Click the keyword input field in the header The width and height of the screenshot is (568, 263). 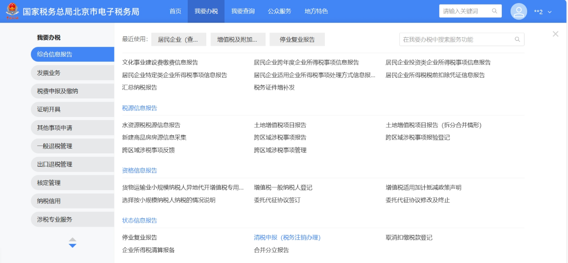pyautogui.click(x=461, y=11)
